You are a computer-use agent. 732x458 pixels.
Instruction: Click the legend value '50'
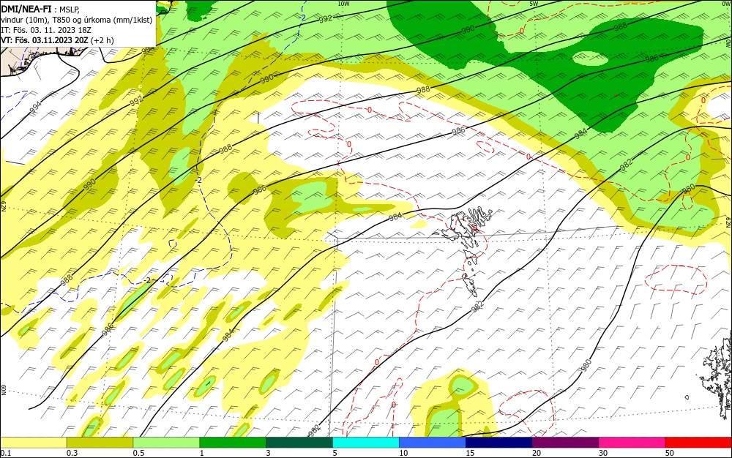click(670, 453)
